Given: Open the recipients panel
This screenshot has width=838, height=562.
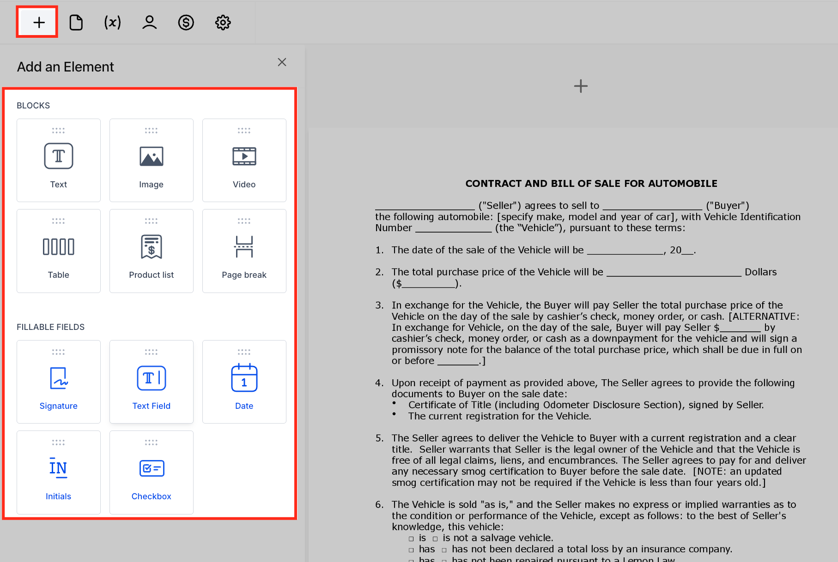Looking at the screenshot, I should (x=149, y=22).
